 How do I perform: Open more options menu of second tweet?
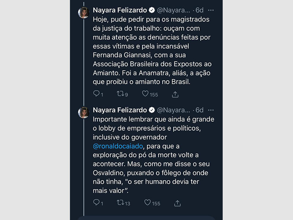[x=211, y=110]
